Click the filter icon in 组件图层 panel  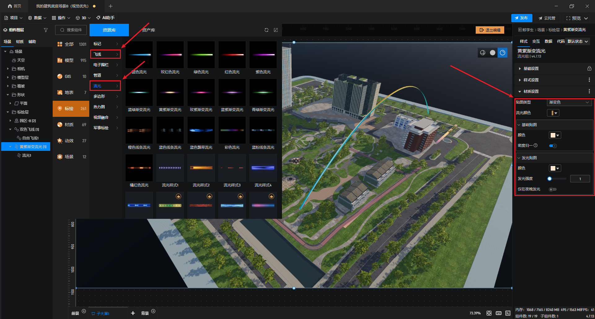coord(46,30)
